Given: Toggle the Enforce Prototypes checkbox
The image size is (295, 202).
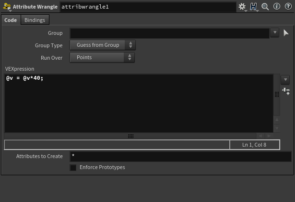Looking at the screenshot, I should pos(73,167).
